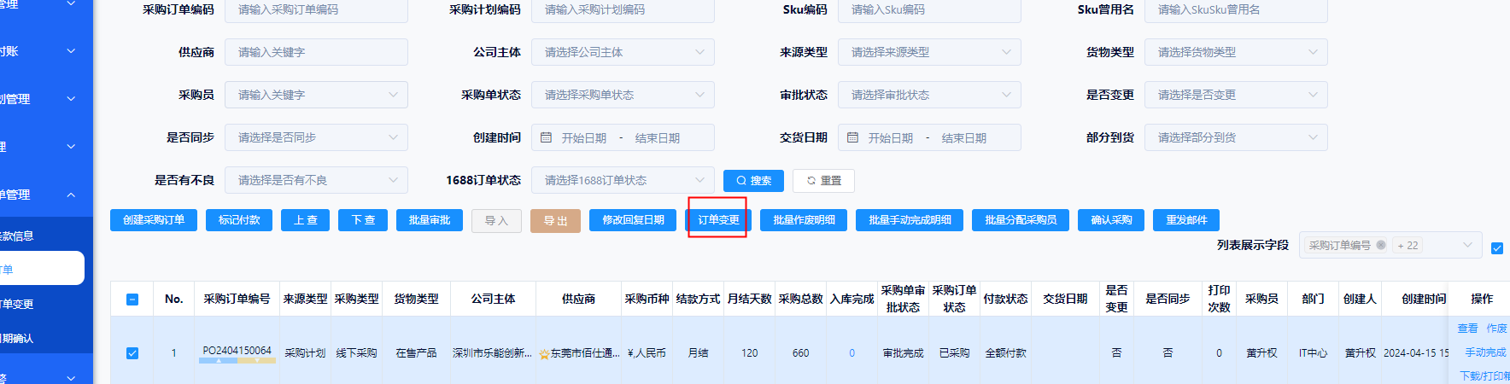Click the 上查 button
This screenshot has width=1510, height=384.
305,220
